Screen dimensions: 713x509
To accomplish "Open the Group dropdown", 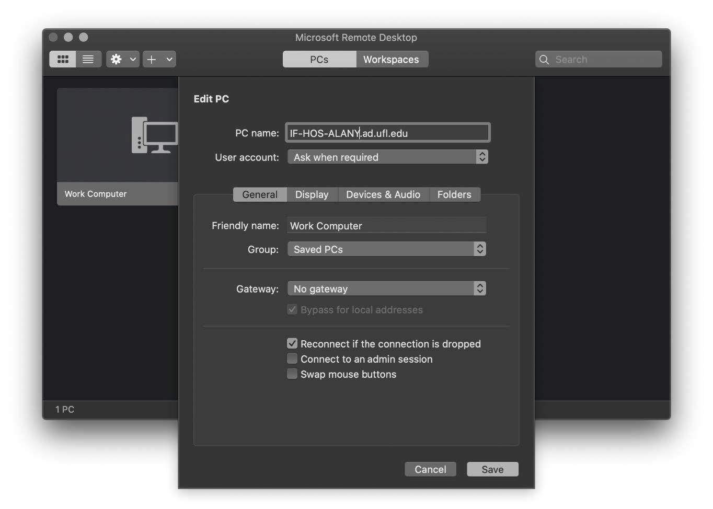I will tap(387, 249).
